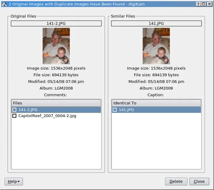Viewport: 214px width, 190px height.
Task: Click the 141-2.JPG filename bar above the thumbnail
Action: click(x=56, y=23)
